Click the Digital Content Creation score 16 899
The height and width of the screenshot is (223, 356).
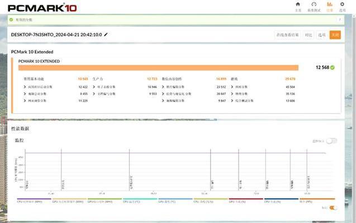[221, 79]
